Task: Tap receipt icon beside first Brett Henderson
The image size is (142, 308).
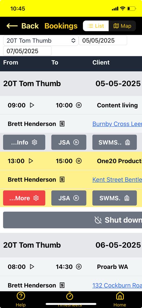Action: click(x=62, y=124)
